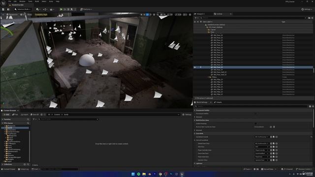Click the Outliner filter icon

tap(196, 18)
